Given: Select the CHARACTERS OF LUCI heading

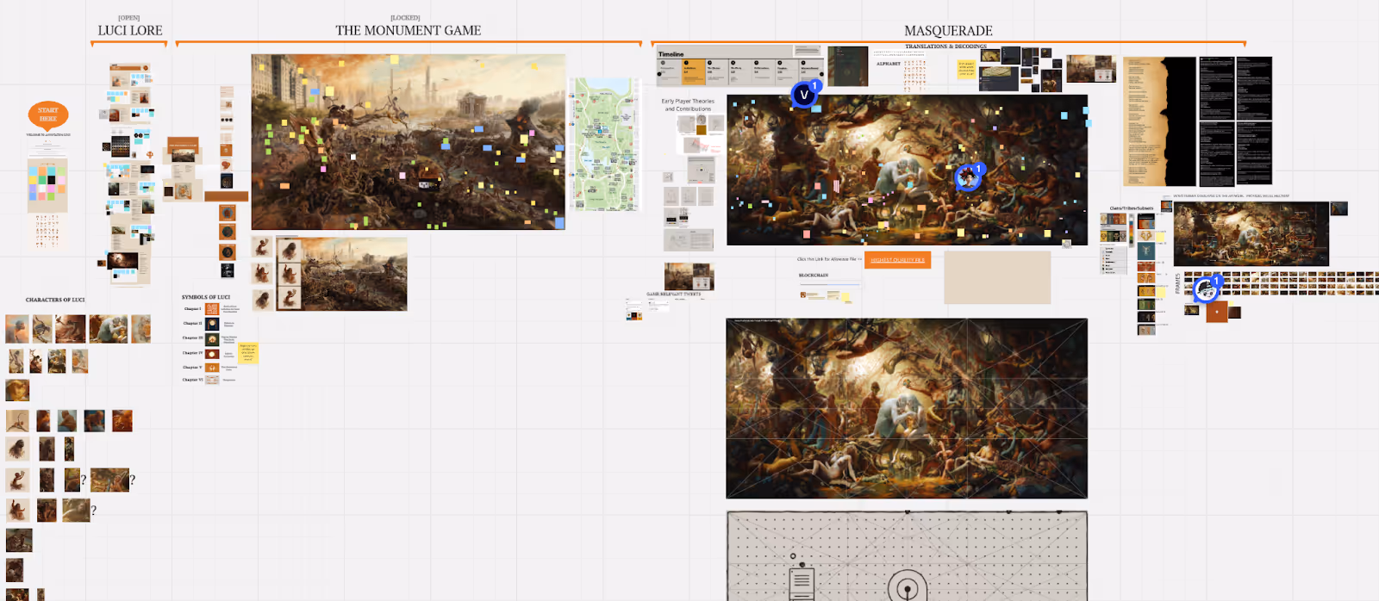Looking at the screenshot, I should pyautogui.click(x=55, y=300).
